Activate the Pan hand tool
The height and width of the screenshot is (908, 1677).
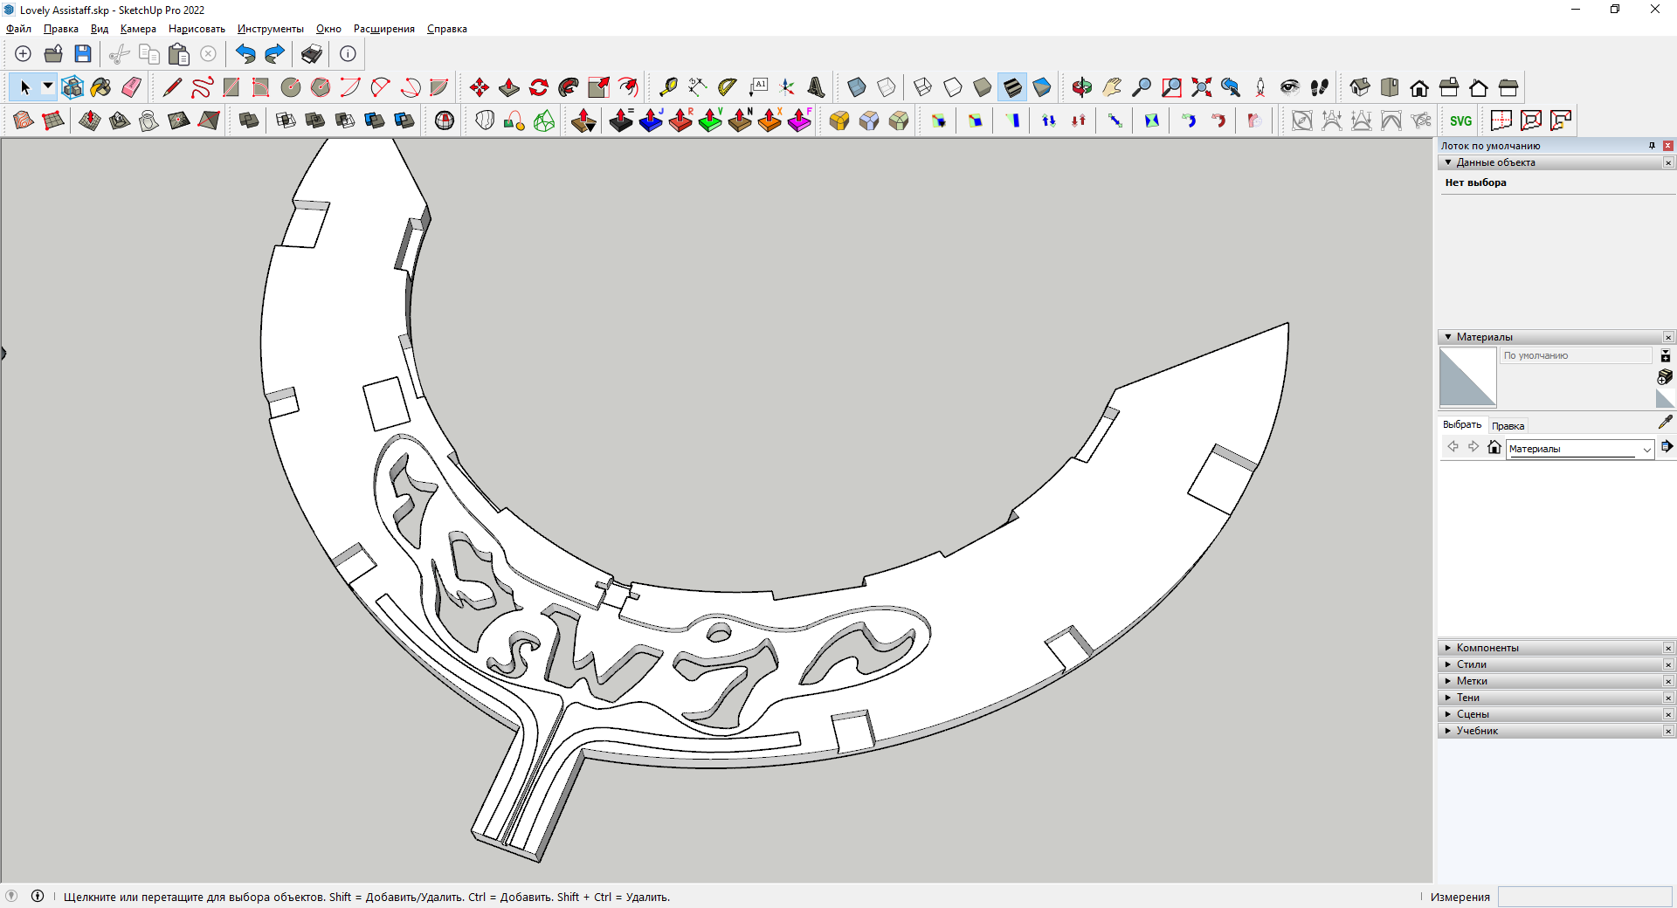(1112, 87)
